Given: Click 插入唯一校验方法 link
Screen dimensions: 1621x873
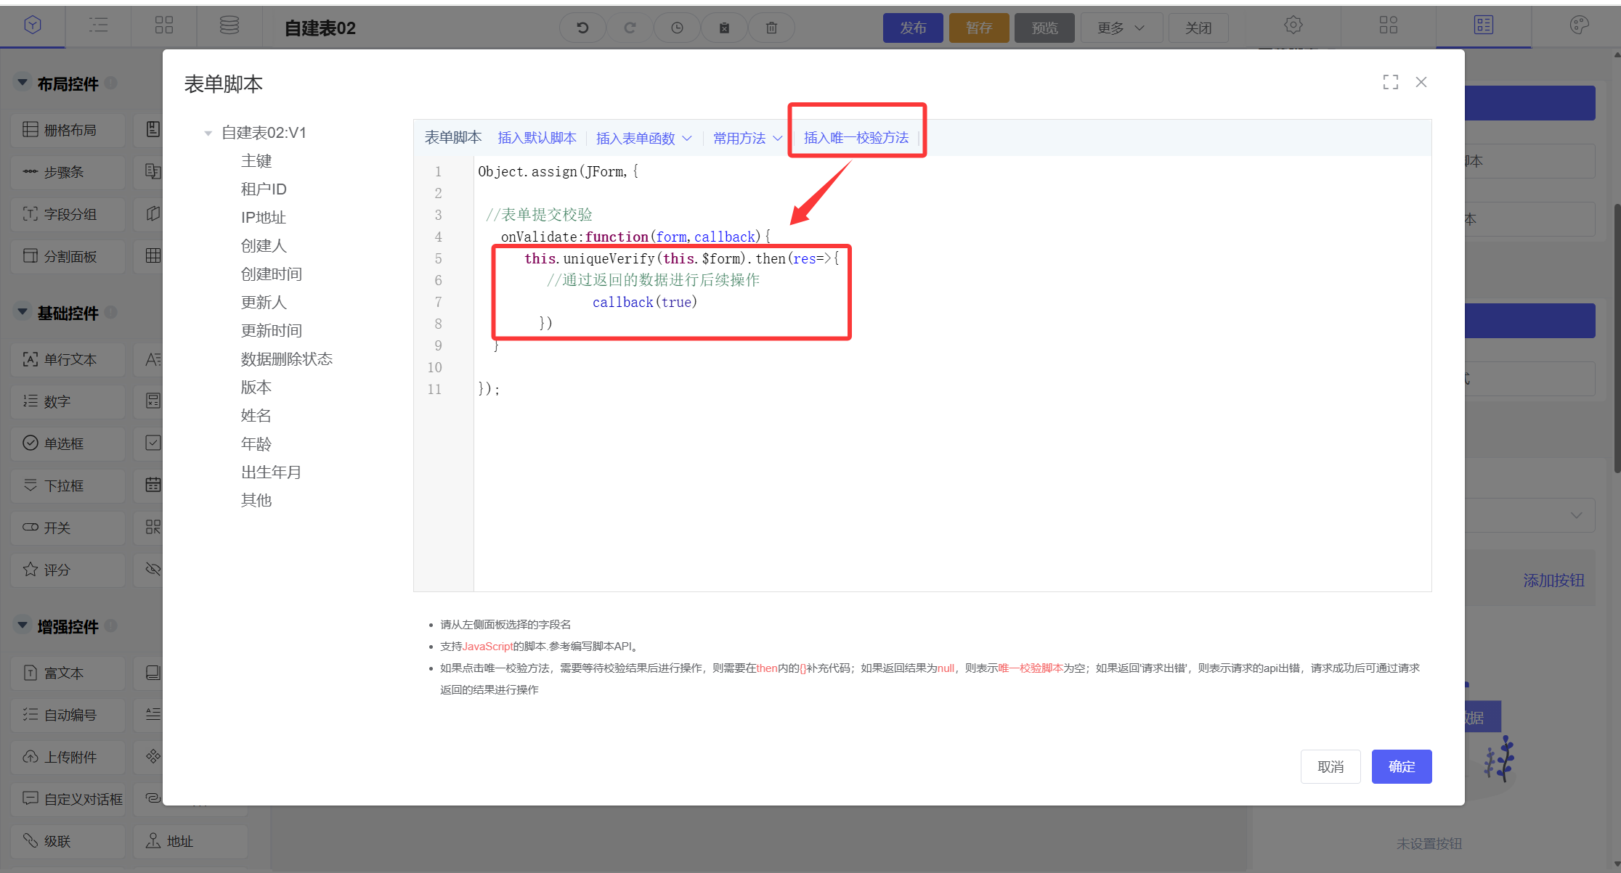Looking at the screenshot, I should point(856,138).
